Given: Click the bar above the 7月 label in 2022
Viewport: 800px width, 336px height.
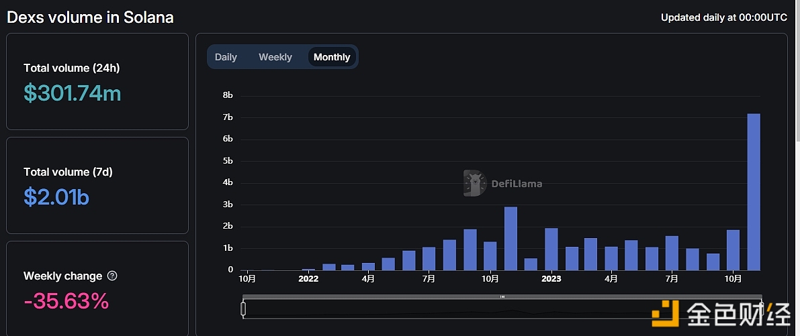Looking at the screenshot, I should tap(429, 259).
